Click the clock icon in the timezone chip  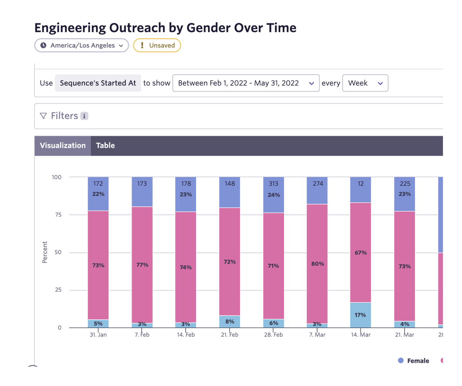click(43, 45)
